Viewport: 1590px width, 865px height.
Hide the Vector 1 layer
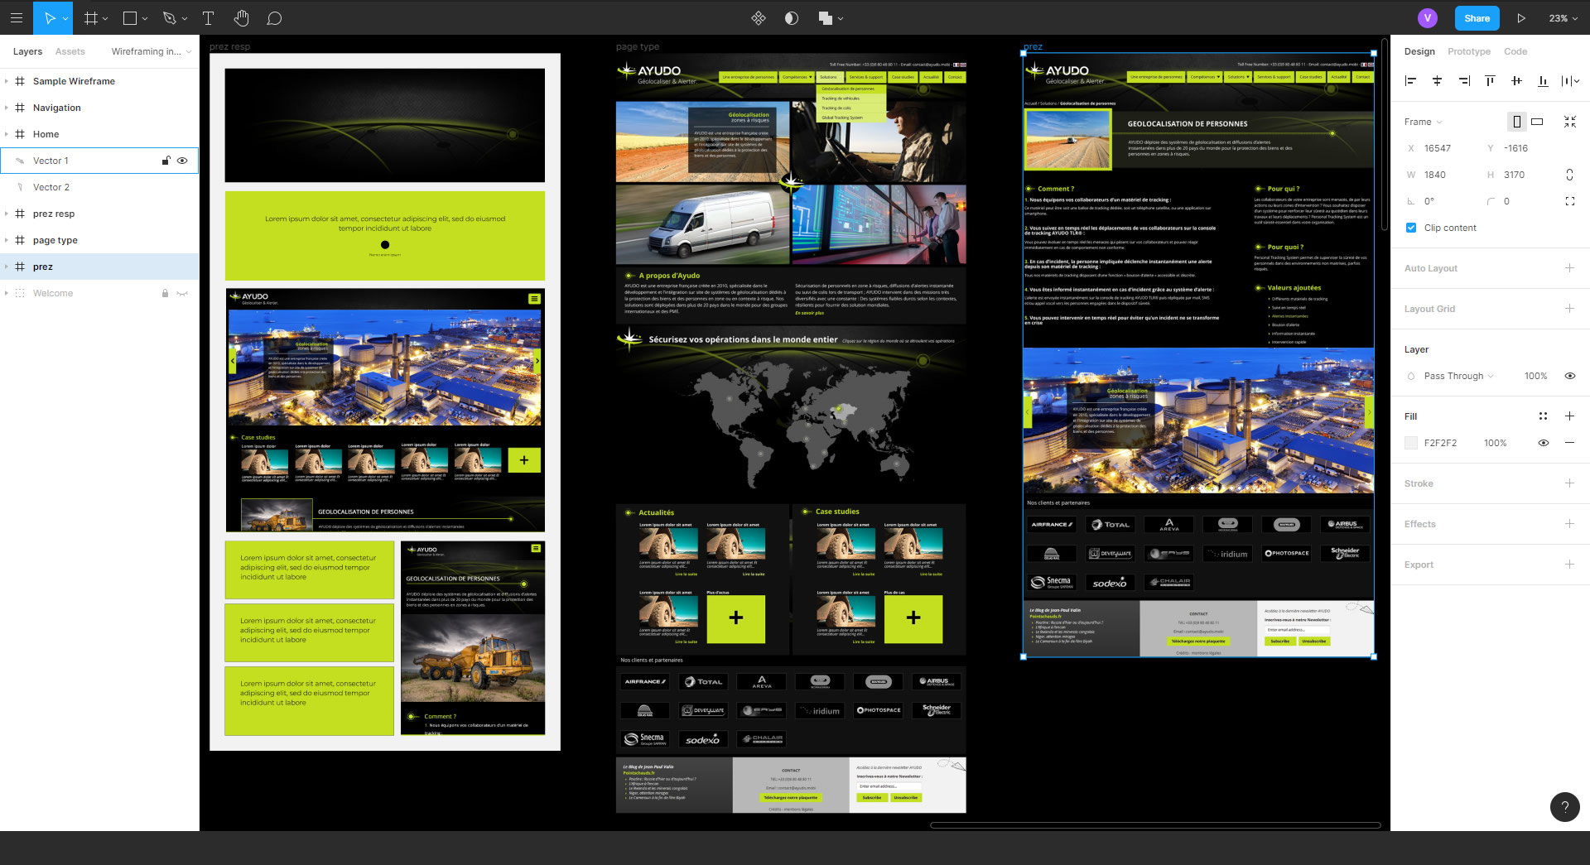[183, 161]
